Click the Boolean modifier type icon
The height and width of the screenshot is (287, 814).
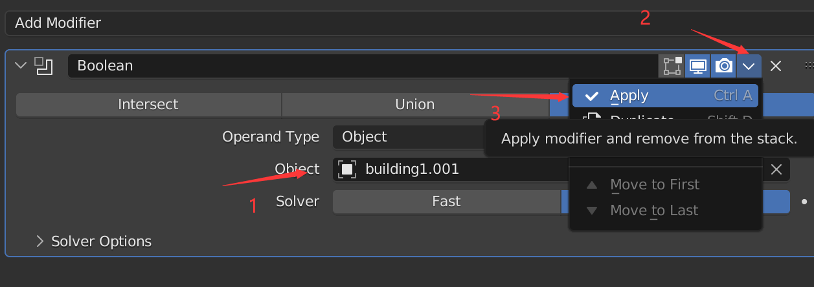(43, 66)
